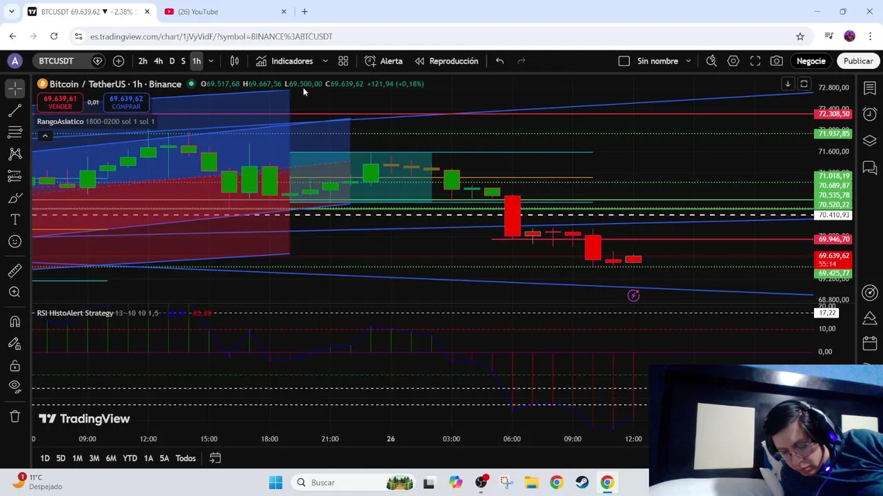This screenshot has height=496, width=883.
Task: Start bar Reproducción replay
Action: coord(446,61)
